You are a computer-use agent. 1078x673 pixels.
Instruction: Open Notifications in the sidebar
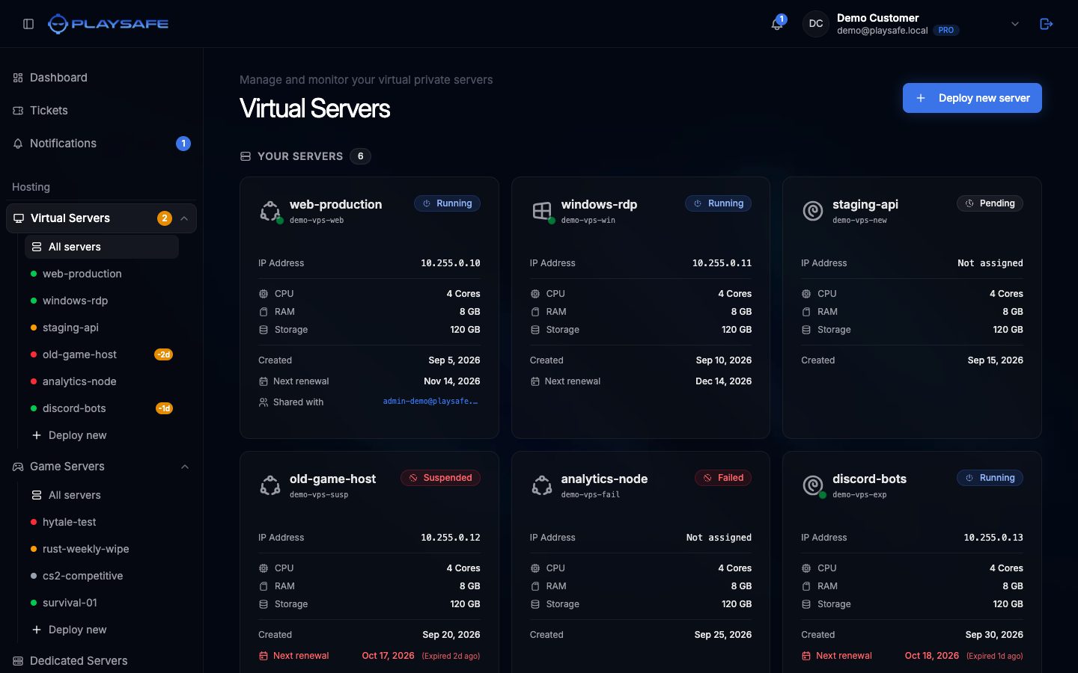(x=101, y=144)
